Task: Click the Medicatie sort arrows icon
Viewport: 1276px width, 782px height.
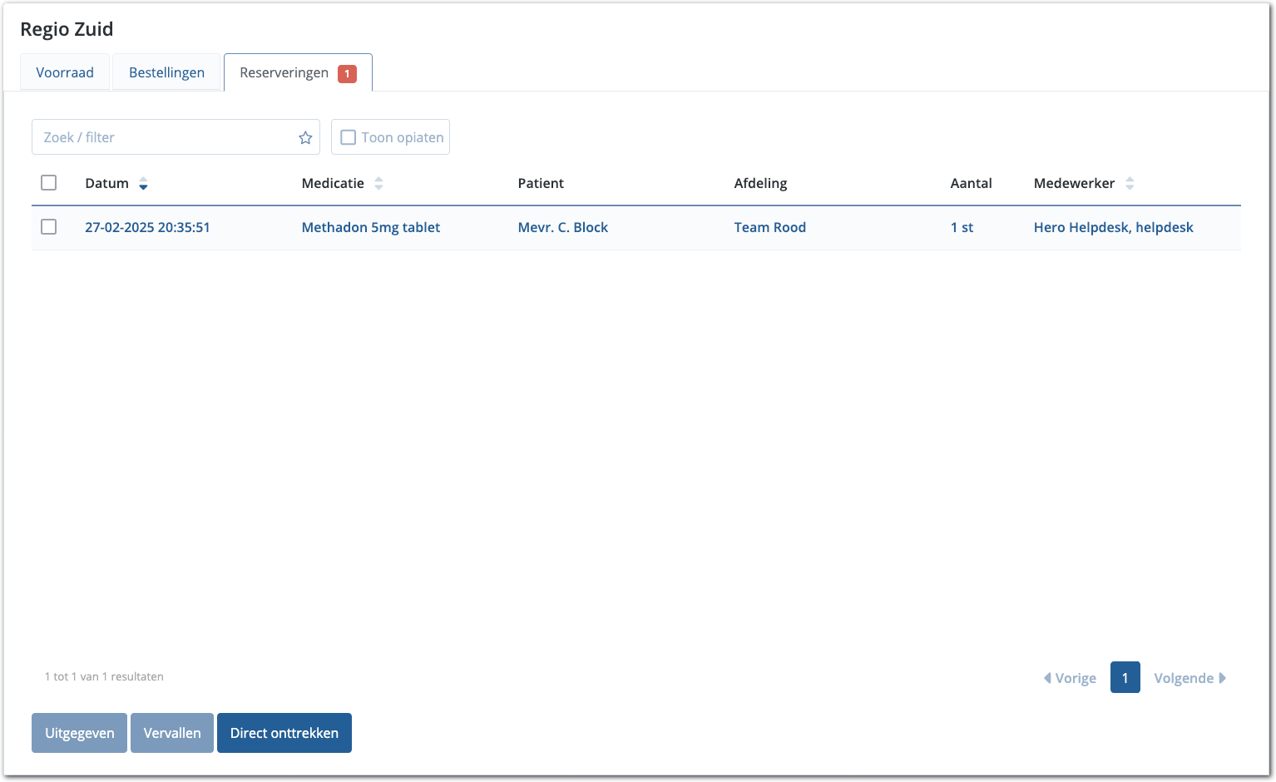Action: tap(378, 184)
